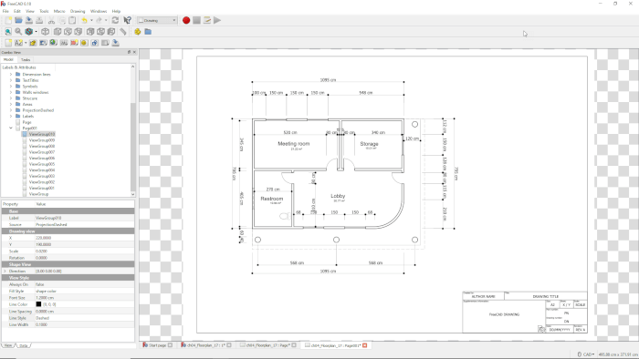Open the Macros editor icon
The width and height of the screenshot is (639, 359).
click(x=207, y=20)
